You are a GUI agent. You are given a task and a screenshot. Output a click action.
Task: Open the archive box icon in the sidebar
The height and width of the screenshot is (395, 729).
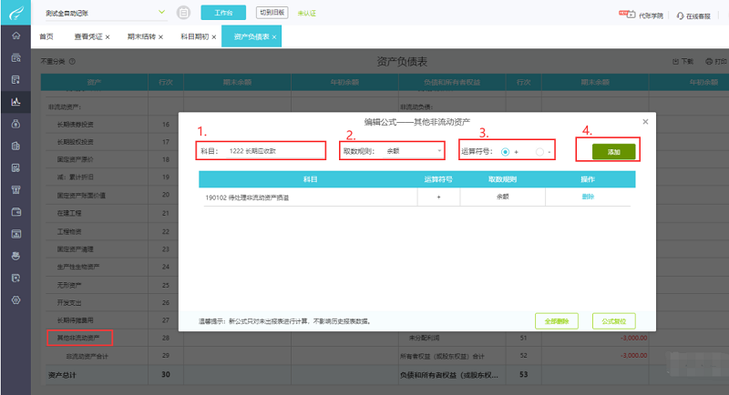click(x=15, y=234)
